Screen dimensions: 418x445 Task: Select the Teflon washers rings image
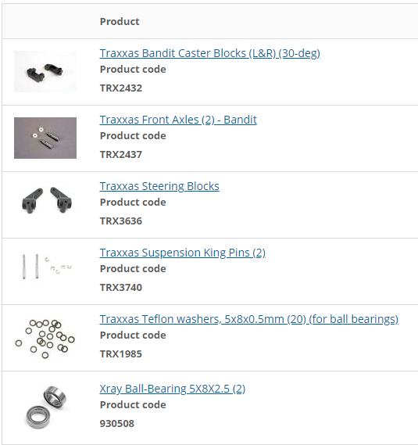(x=45, y=339)
